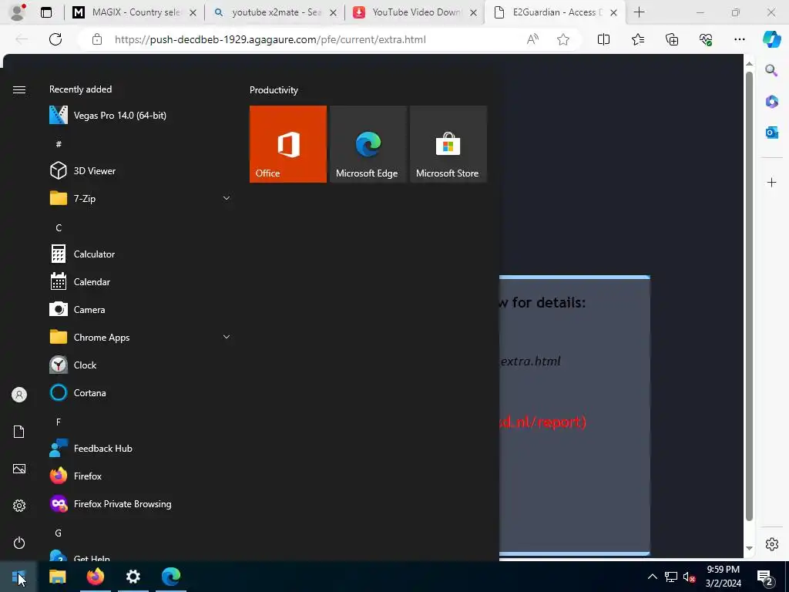Open the Microsoft Store tile
The height and width of the screenshot is (592, 789).
pos(448,144)
